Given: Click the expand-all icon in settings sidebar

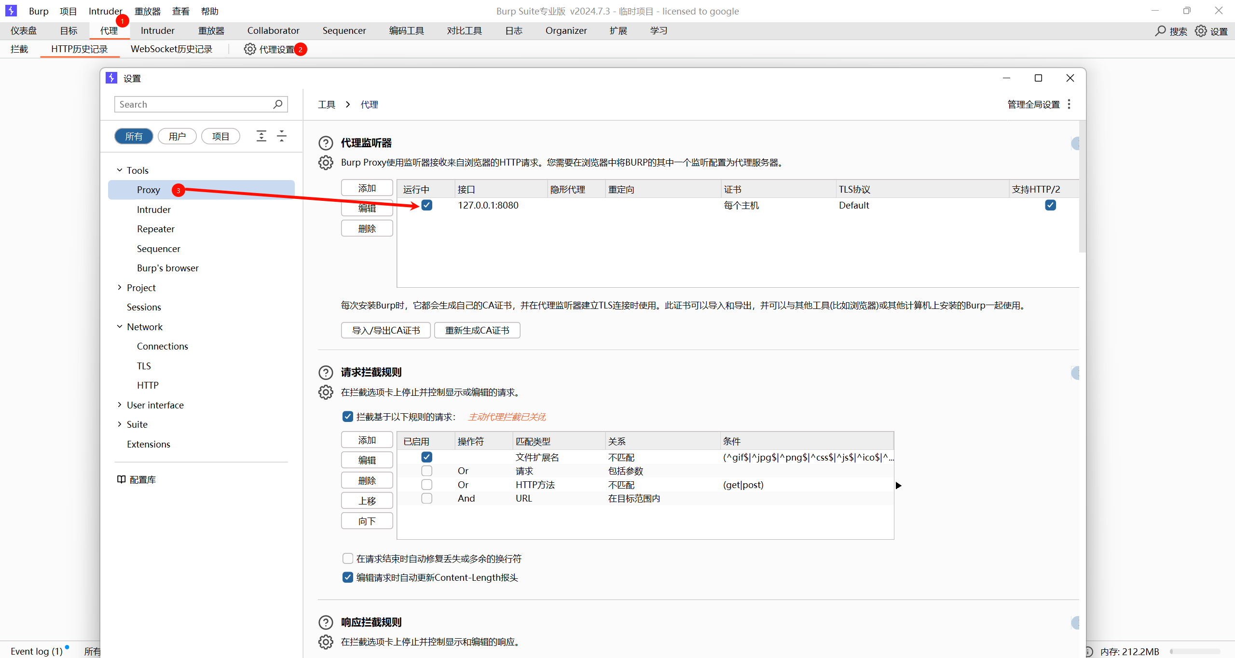Looking at the screenshot, I should tap(261, 136).
